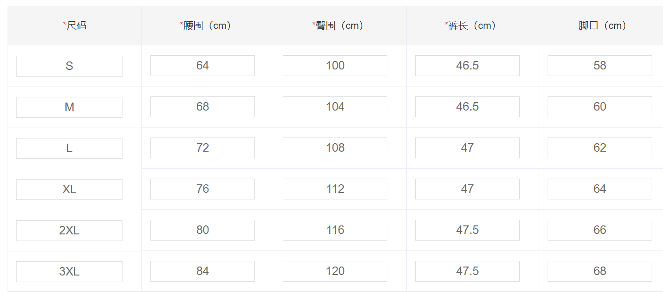Click waist value 72 for size L
This screenshot has height=293, width=663.
click(202, 148)
